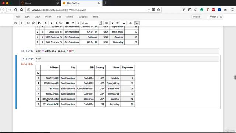Click the Out[18] output prompt area
This screenshot has height=133, width=236.
tap(27, 64)
